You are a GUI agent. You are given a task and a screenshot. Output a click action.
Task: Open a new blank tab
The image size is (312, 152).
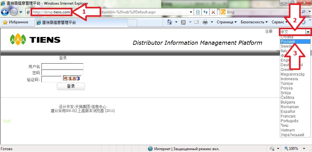[132, 23]
